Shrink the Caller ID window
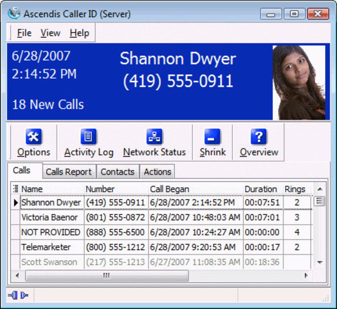Viewport: 337px width, 309px height. point(212,142)
